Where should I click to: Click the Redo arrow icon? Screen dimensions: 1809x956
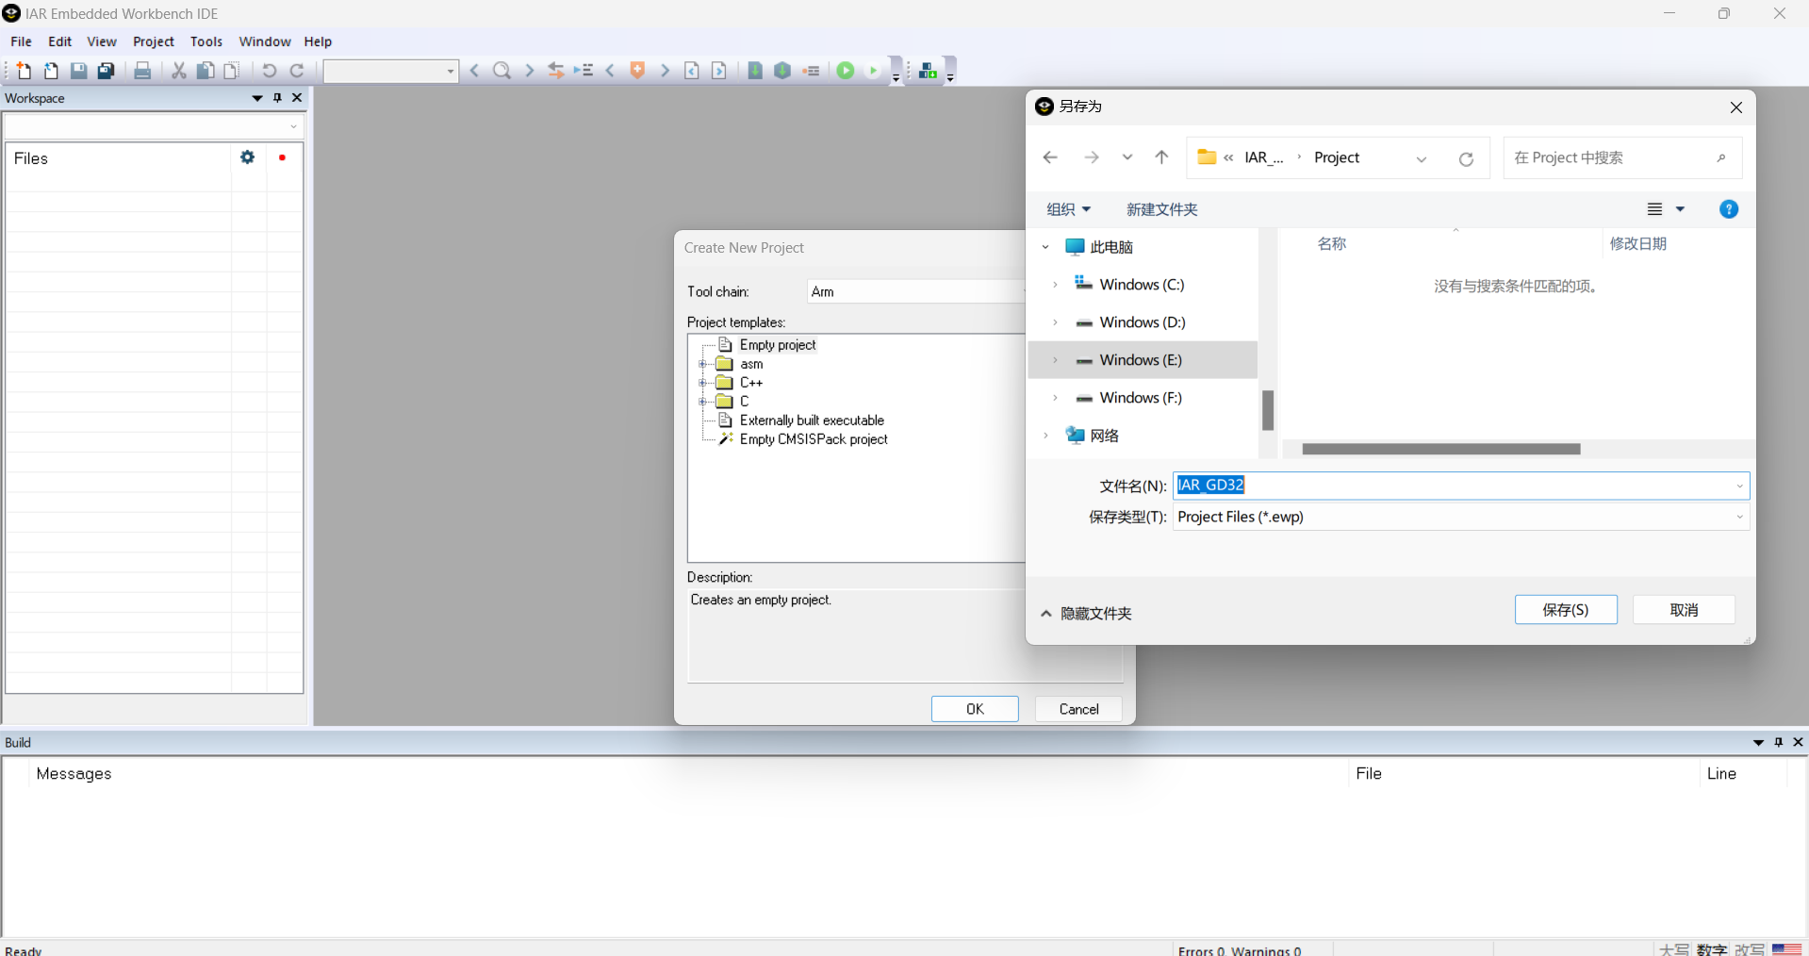point(297,71)
